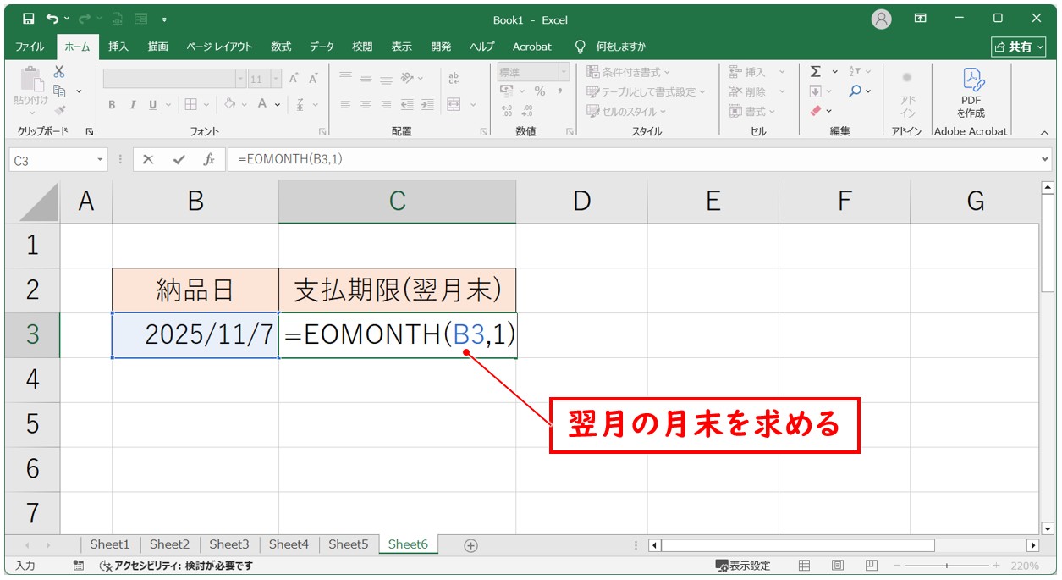1062x580 pixels.
Task: Select the AutoSum Σ icon
Action: [x=816, y=72]
